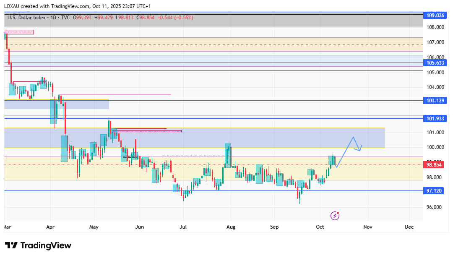Click the purple lightning event icon
Image resolution: width=453 pixels, height=258 pixels.
(x=335, y=216)
